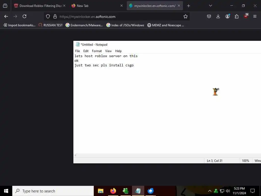
Task: Open the Firefox downloads panel
Action: click(x=218, y=16)
